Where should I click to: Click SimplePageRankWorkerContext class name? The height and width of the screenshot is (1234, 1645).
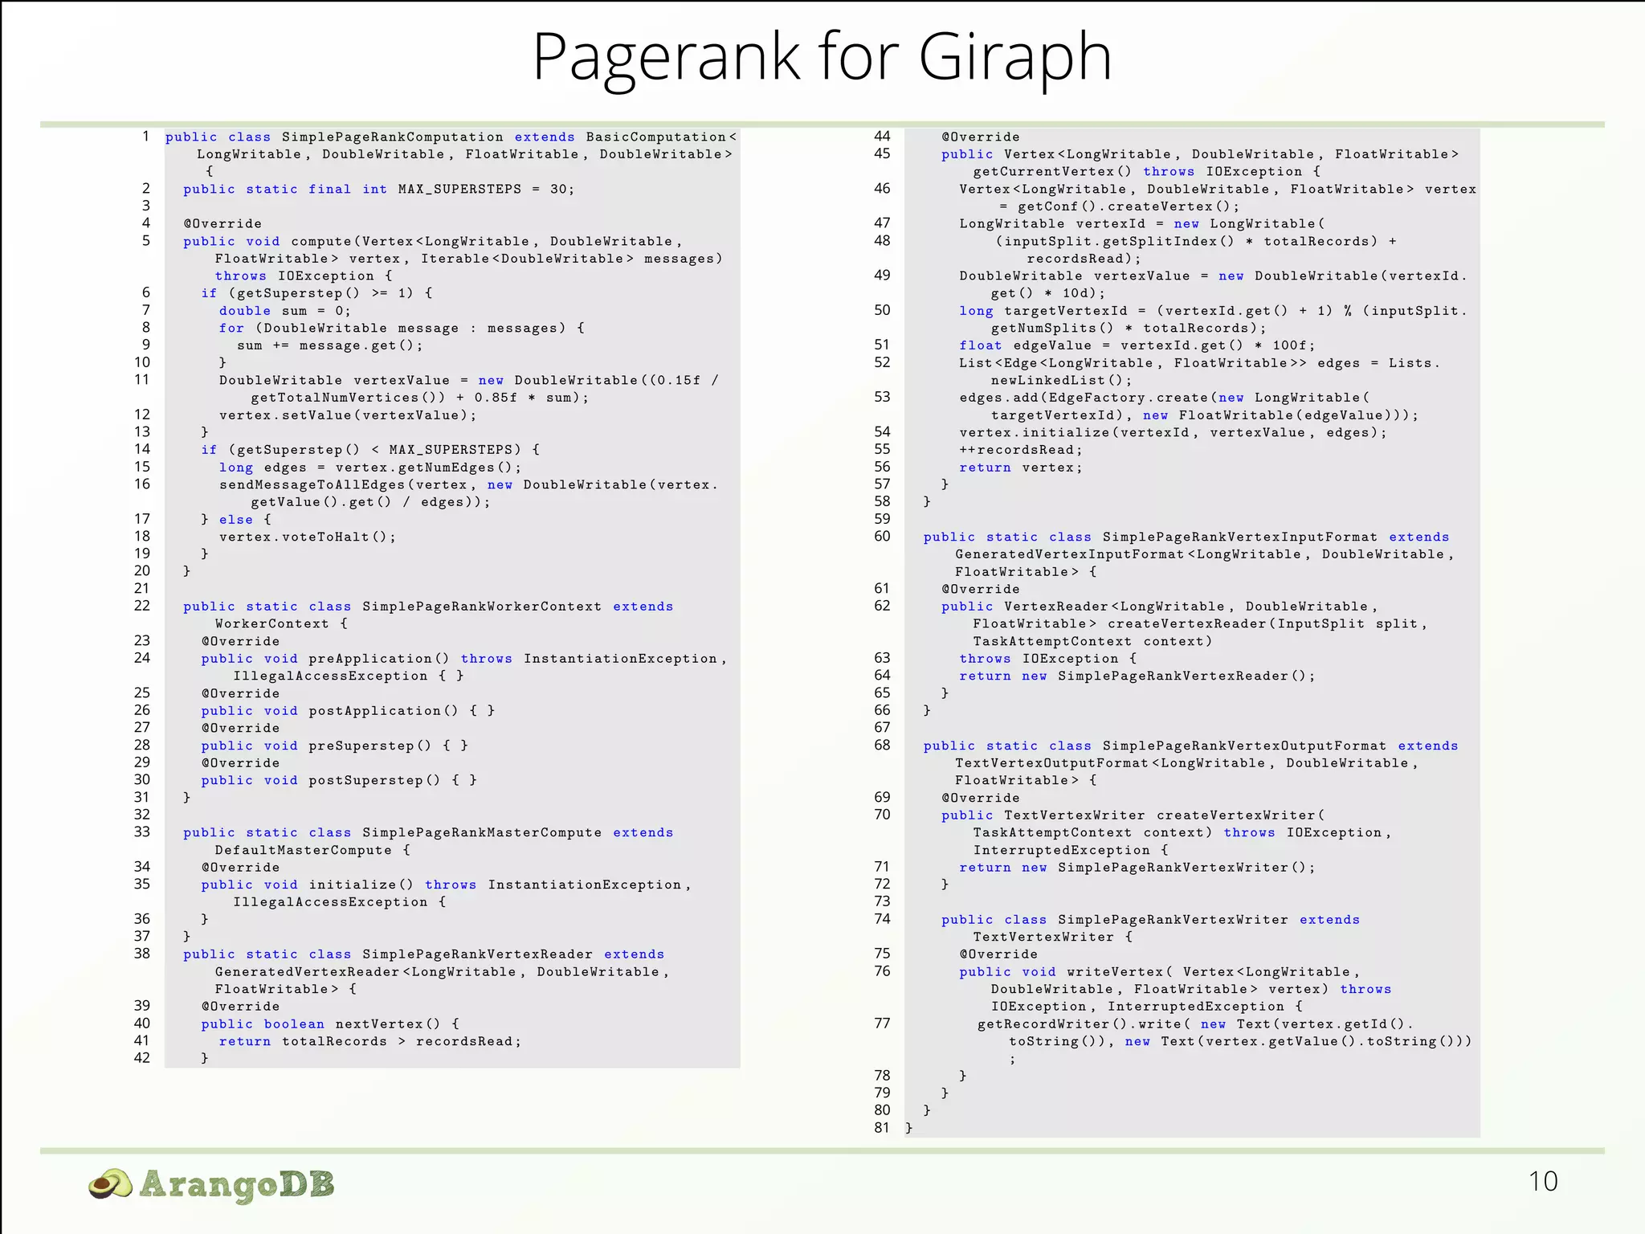(x=482, y=607)
